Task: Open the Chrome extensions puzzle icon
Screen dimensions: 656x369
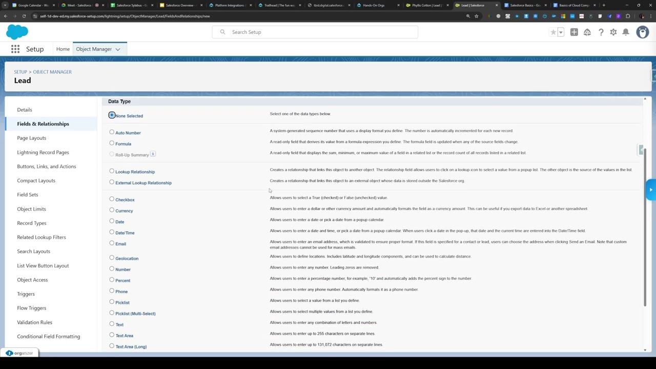Action: 628,16
